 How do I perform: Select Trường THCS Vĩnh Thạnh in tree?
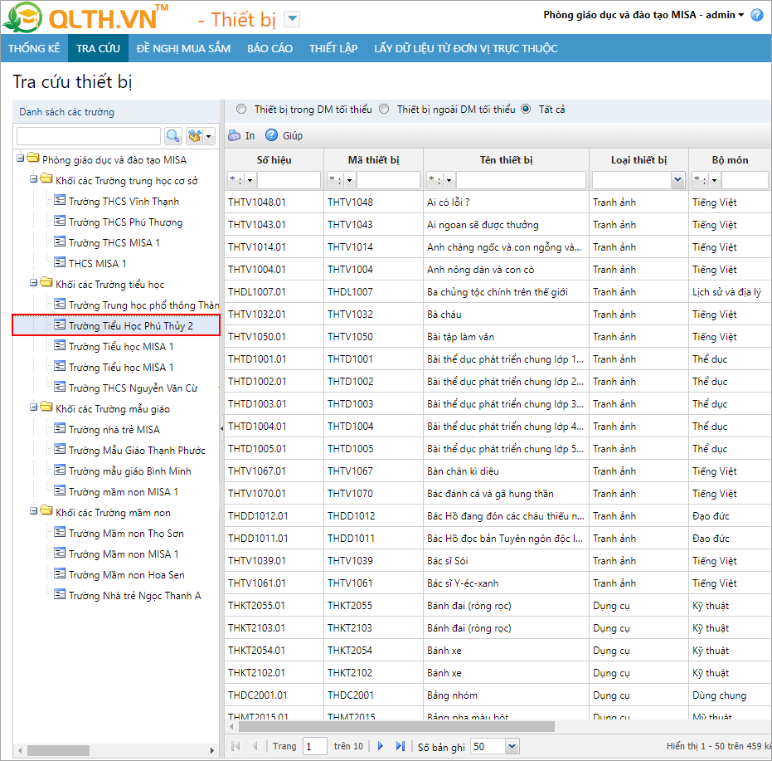(124, 201)
